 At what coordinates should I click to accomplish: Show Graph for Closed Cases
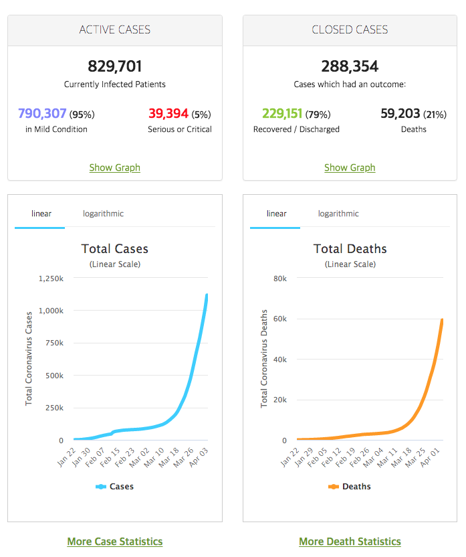(x=350, y=167)
